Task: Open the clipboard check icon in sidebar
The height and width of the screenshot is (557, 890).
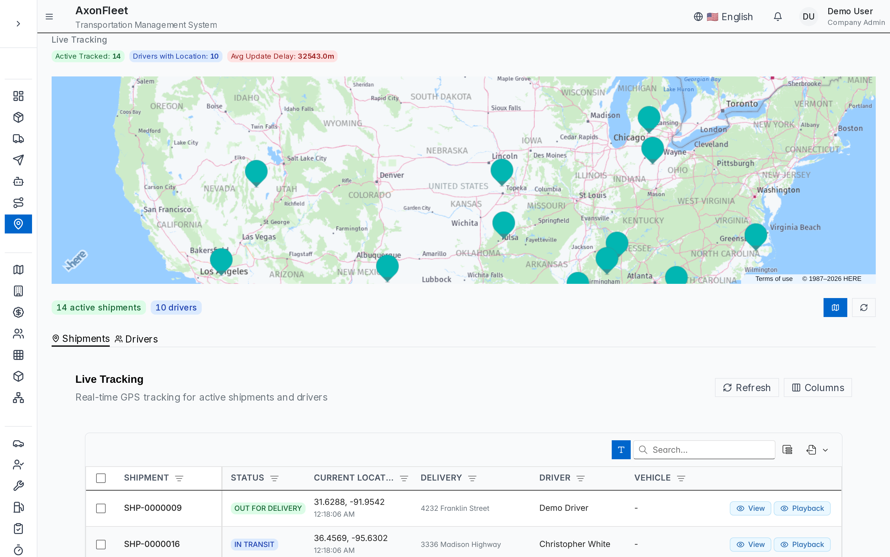Action: tap(18, 529)
